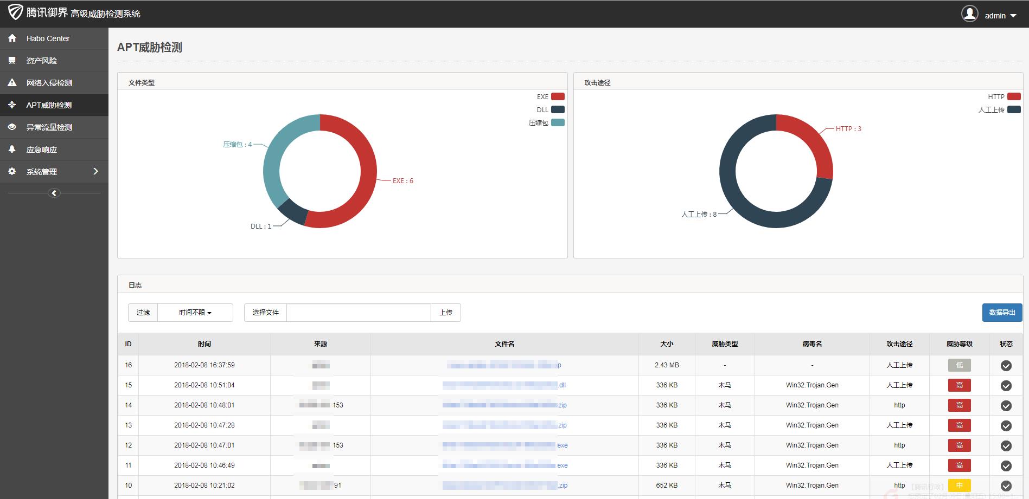
Task: Click the 数据导出 export button
Action: point(1002,313)
